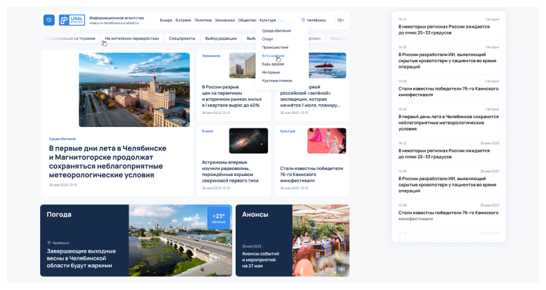The width and height of the screenshot is (546, 290).
Task: Open the galaxy photo thumbnail
Action: pyautogui.click(x=249, y=141)
